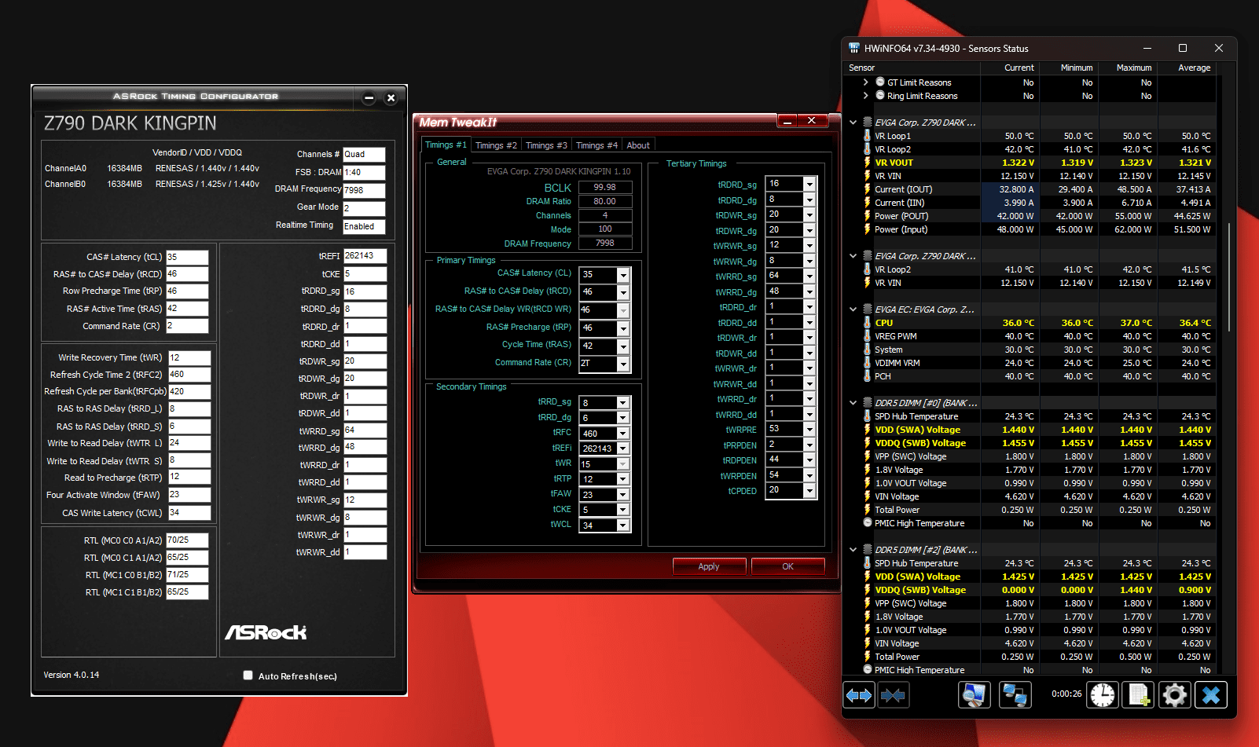Switch to Timings #2 tab

(x=496, y=145)
